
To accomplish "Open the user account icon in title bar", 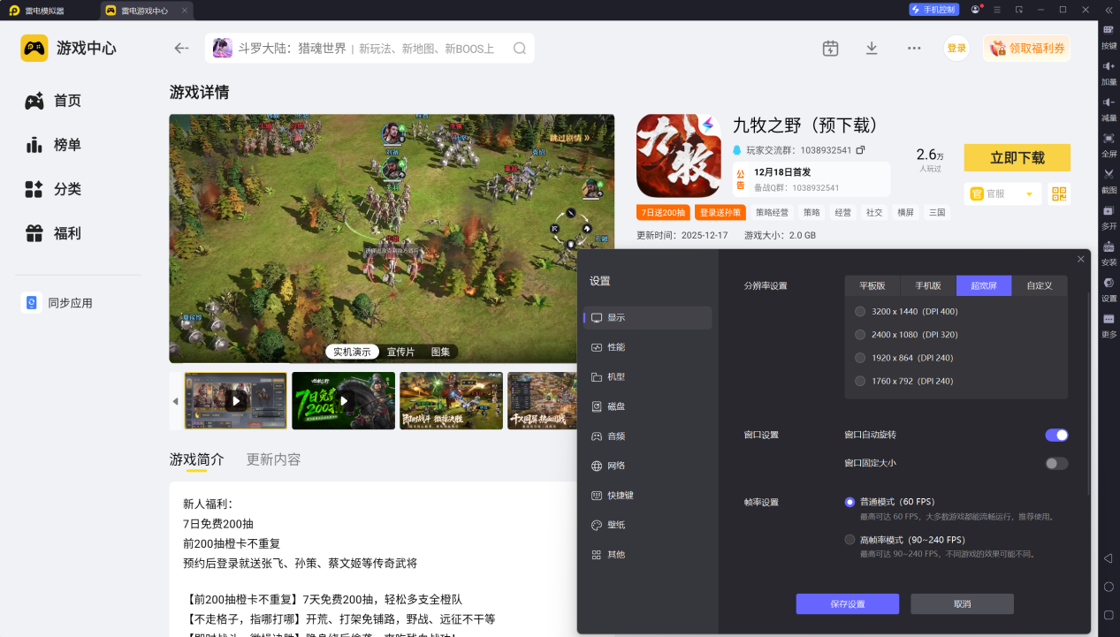I will [975, 10].
